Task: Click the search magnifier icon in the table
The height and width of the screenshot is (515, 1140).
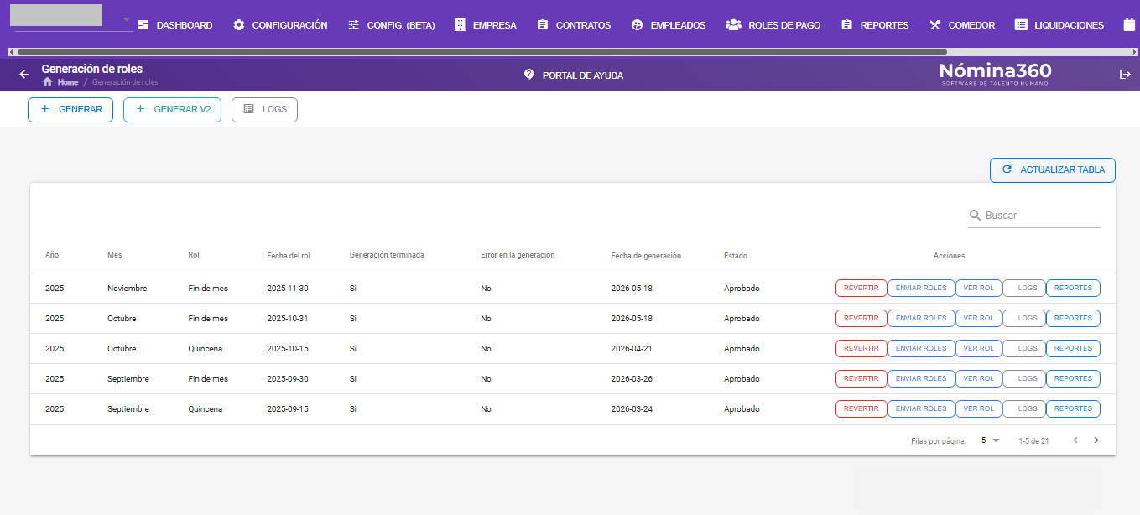Action: point(975,216)
